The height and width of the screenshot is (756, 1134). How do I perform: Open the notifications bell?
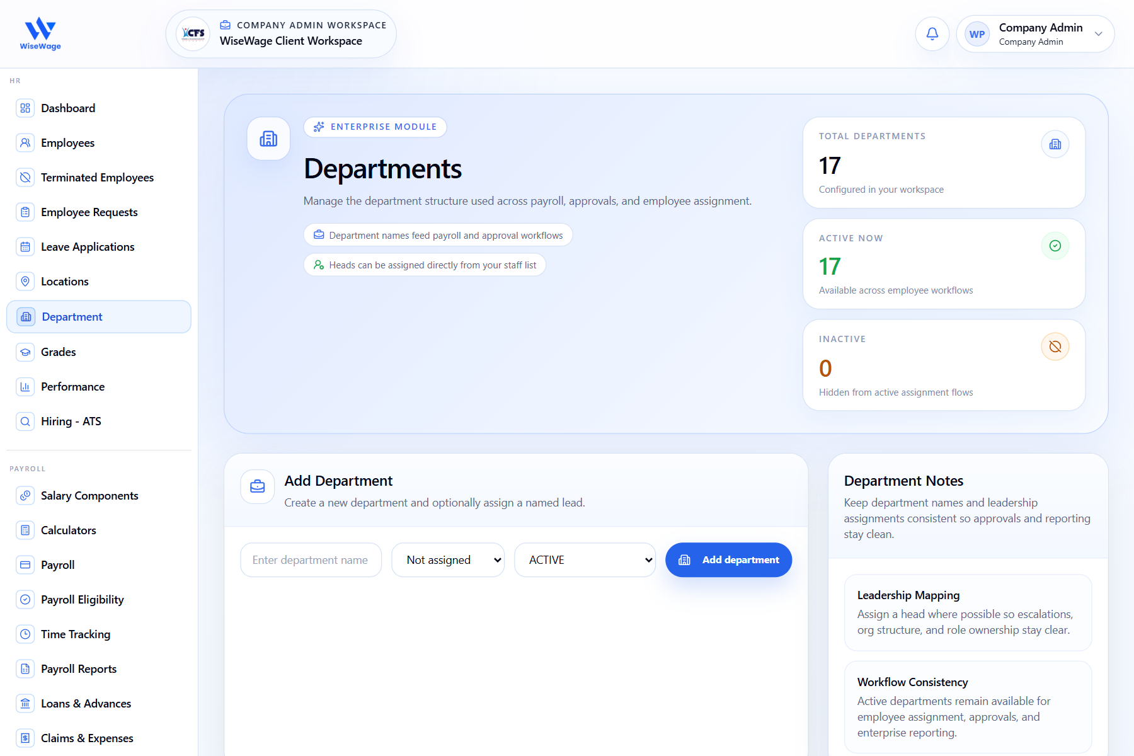click(x=932, y=34)
